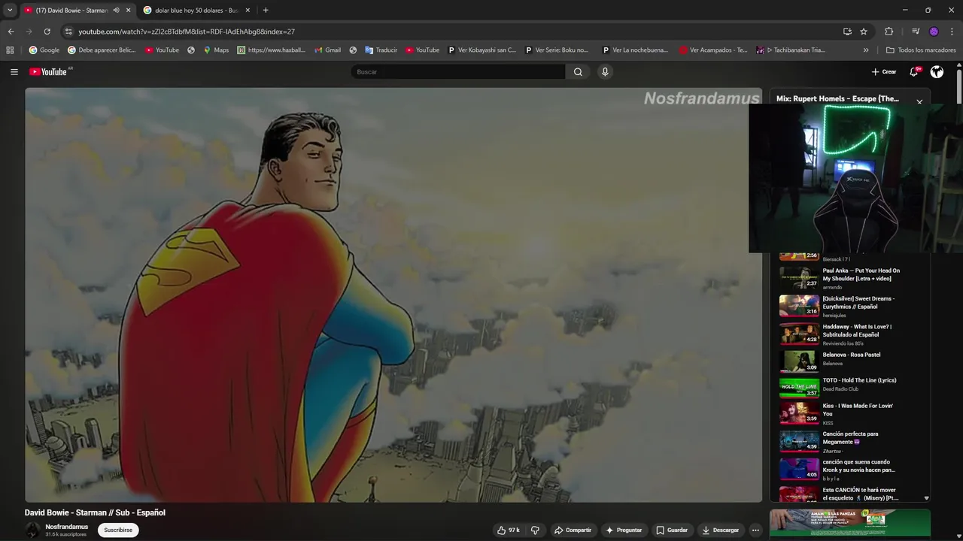Screen dimensions: 963x541
Task: Click the Mix: Rupert Holmes playlist title
Action: [x=837, y=98]
